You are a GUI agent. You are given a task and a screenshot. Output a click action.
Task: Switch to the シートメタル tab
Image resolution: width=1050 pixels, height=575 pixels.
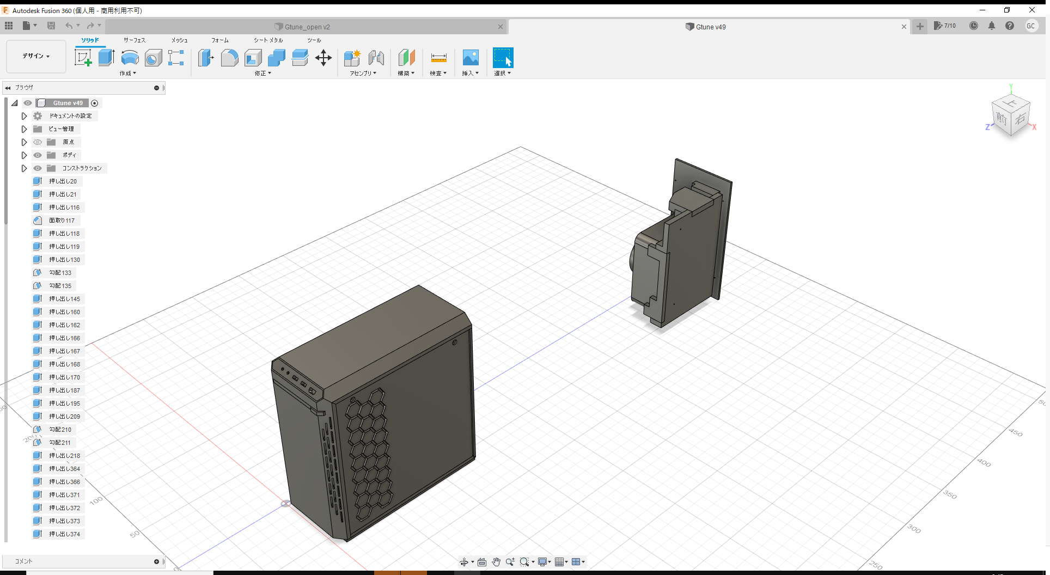(x=267, y=40)
